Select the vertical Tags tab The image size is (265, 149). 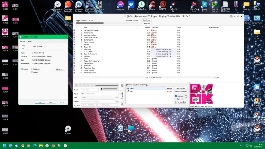pyautogui.click(x=122, y=87)
